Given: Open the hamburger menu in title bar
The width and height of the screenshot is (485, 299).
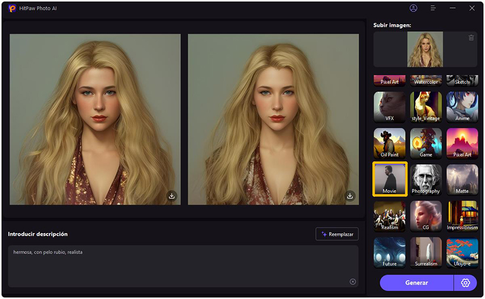Looking at the screenshot, I should pyautogui.click(x=433, y=9).
